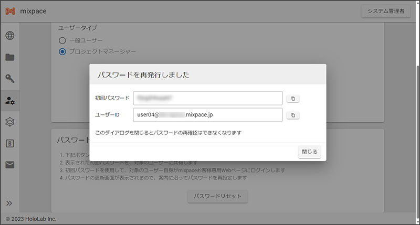Open the mail envelope icon in sidebar
The height and width of the screenshot is (225, 420).
click(10, 165)
